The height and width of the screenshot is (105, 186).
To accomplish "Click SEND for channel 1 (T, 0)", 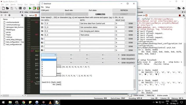I will (x=130, y=23).
